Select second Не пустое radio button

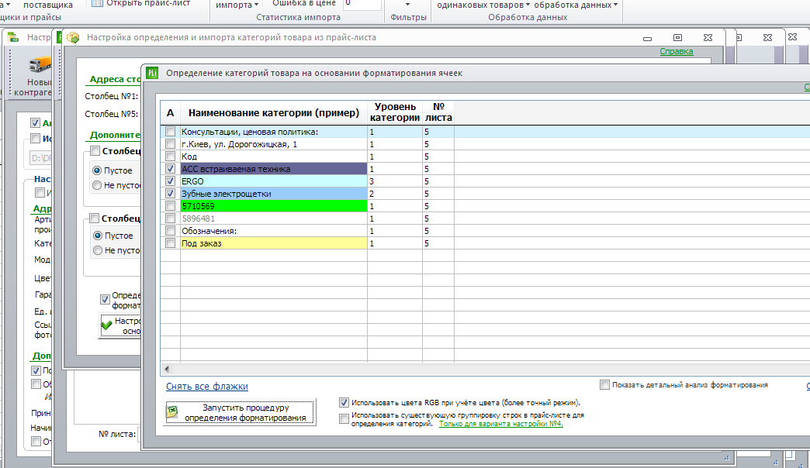click(x=98, y=250)
